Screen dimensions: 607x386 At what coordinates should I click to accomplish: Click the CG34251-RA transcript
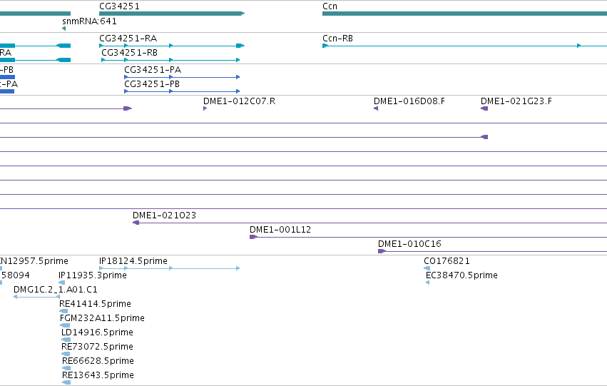[x=172, y=46]
